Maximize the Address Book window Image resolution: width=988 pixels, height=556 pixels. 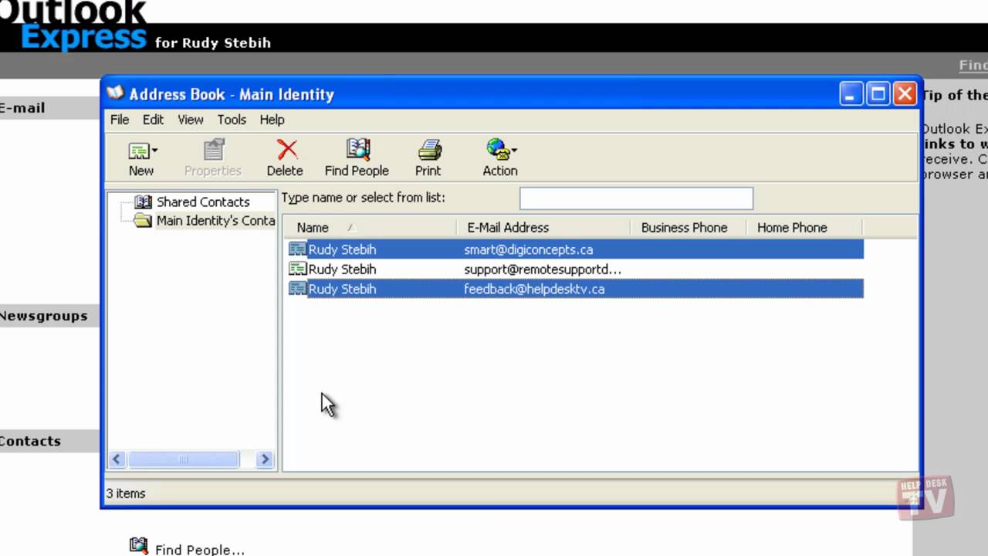pyautogui.click(x=878, y=94)
